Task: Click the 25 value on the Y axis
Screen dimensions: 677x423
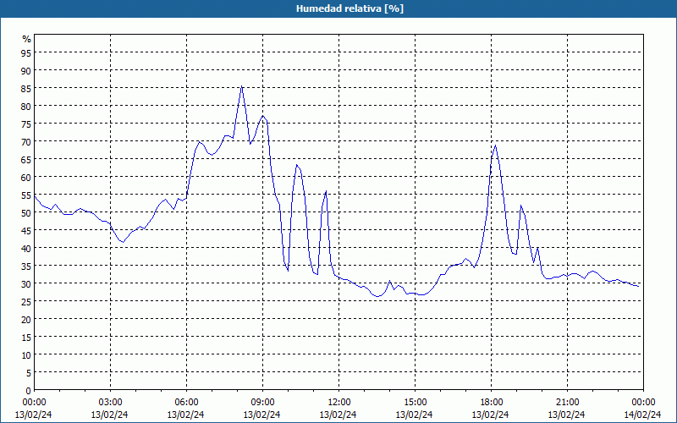Action: pyautogui.click(x=26, y=301)
